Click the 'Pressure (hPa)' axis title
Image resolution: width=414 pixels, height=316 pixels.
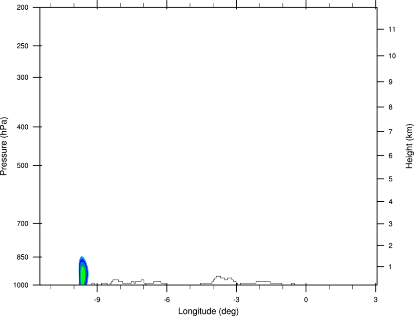(4, 146)
